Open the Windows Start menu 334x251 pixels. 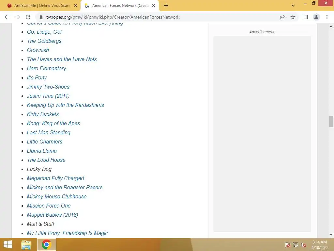[8, 244]
